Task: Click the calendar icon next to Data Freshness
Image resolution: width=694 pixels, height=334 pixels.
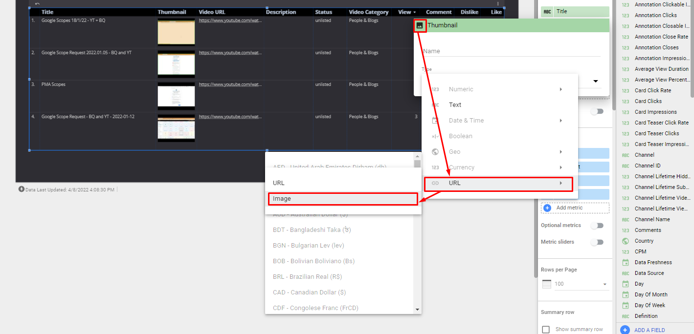Action: tap(625, 263)
